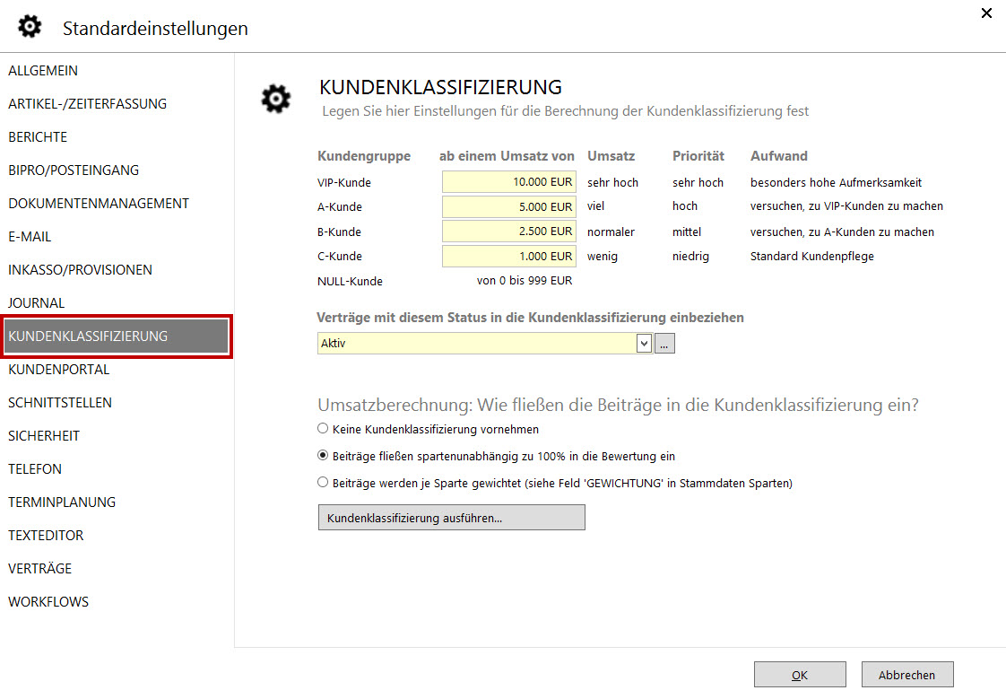1006x699 pixels.
Task: Open the ALLGEMEIN settings section
Action: click(x=43, y=71)
